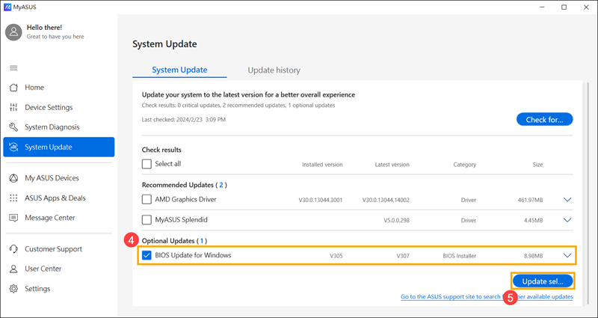Image resolution: width=598 pixels, height=318 pixels.
Task: Collapse sidebar using hamburger menu icon
Action: tap(13, 68)
